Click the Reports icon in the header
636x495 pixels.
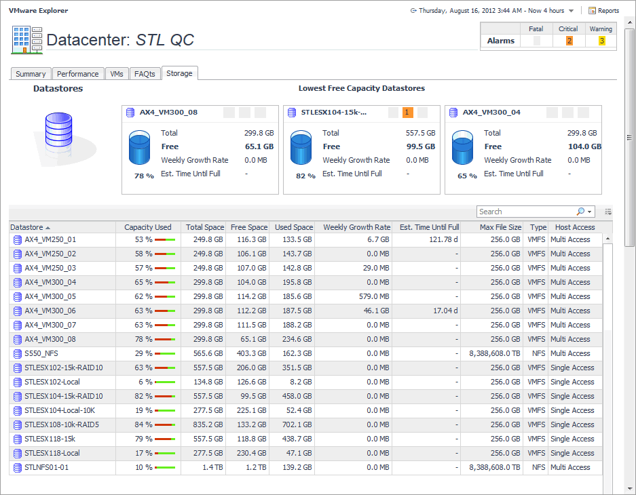pos(592,11)
